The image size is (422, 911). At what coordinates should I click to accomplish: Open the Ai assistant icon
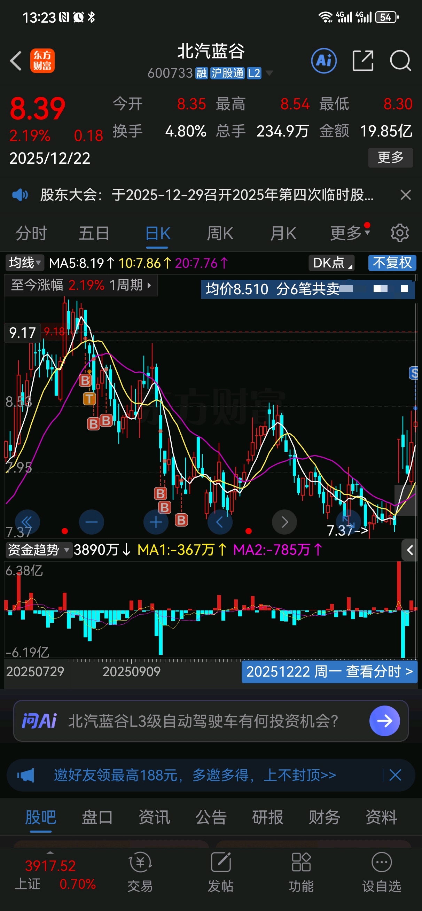[324, 61]
